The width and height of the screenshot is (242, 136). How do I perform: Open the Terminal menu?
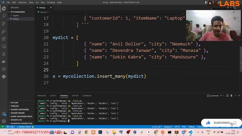pyautogui.click(x=51, y=3)
